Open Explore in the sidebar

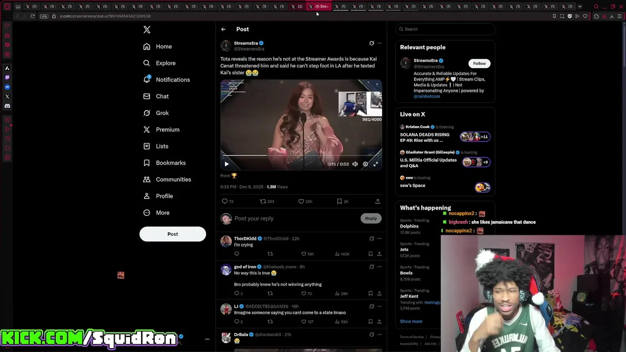[159, 63]
